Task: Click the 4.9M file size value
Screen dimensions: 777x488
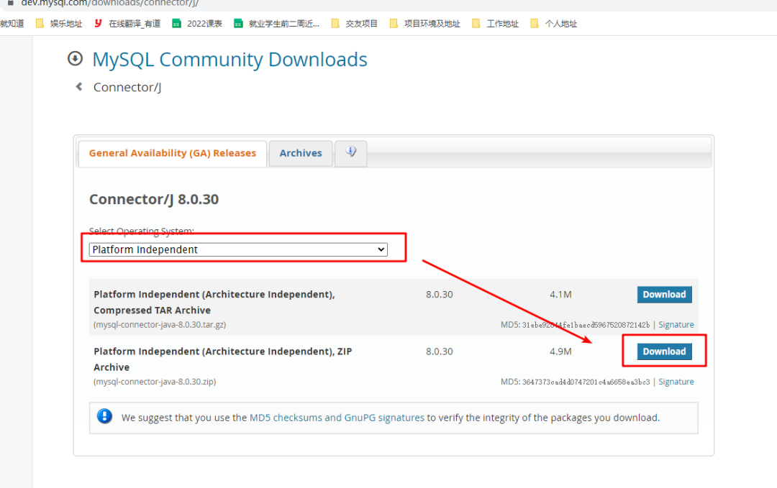Action: click(560, 351)
